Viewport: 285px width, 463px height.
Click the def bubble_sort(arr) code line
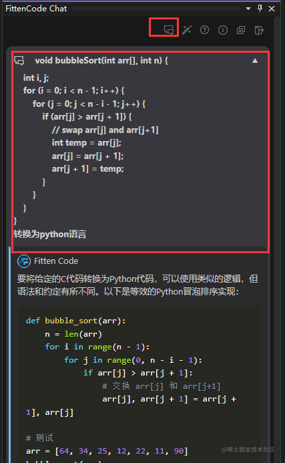[76, 321]
